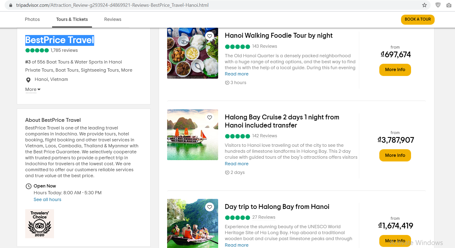455x248 pixels.
Task: Open See all hours link
Action: (47, 199)
